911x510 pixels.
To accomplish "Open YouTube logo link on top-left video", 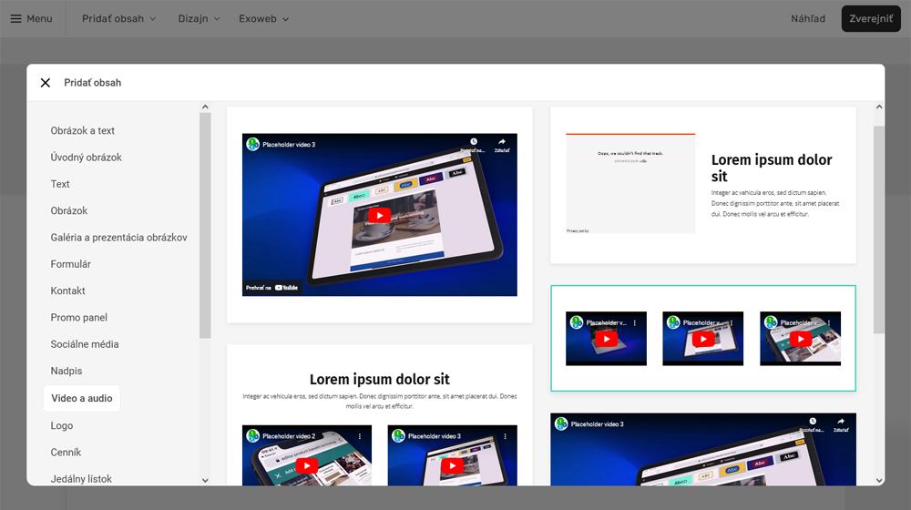I will [x=286, y=288].
